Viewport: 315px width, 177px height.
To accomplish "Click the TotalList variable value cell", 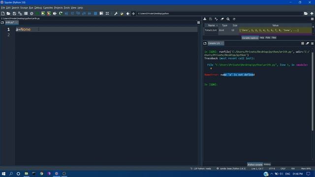I will pyautogui.click(x=275, y=30).
